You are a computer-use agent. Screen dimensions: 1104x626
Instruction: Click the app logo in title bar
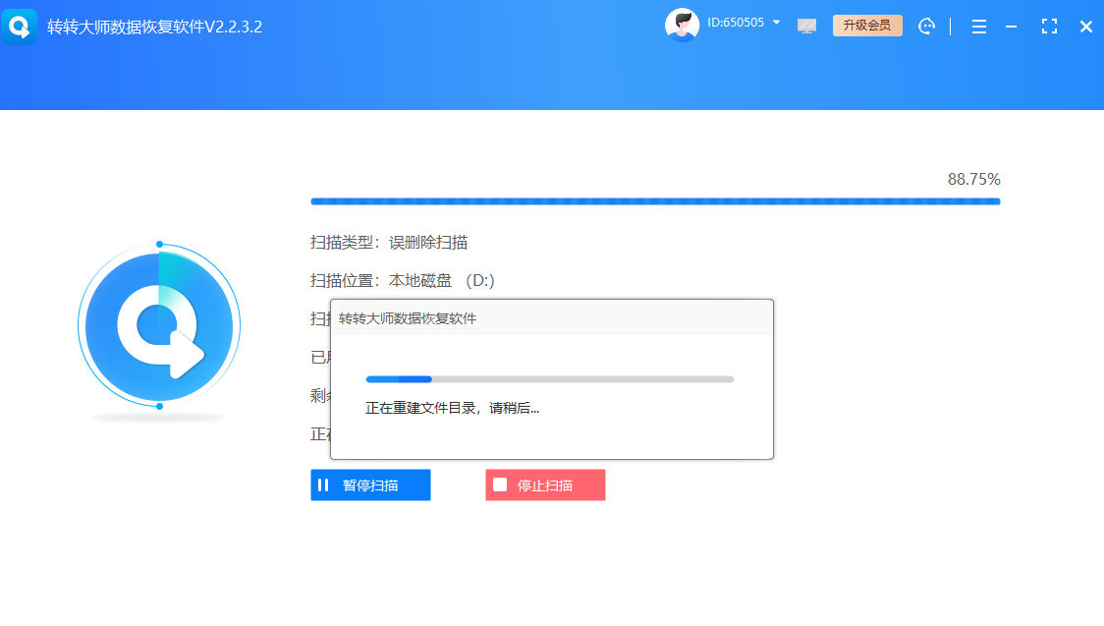(19, 27)
